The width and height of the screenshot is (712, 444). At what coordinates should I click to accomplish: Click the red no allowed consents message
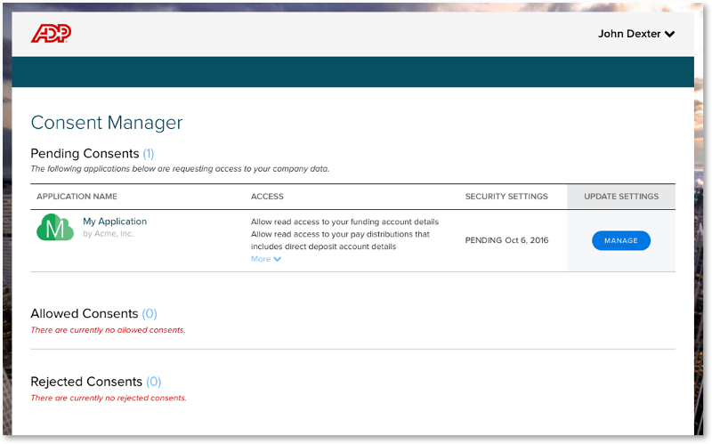[108, 330]
